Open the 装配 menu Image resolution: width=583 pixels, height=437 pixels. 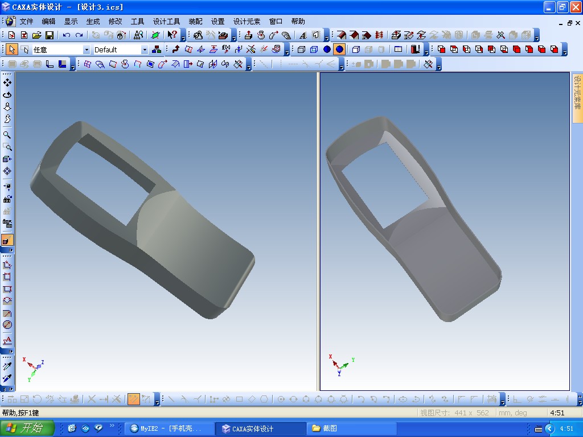[x=196, y=21]
